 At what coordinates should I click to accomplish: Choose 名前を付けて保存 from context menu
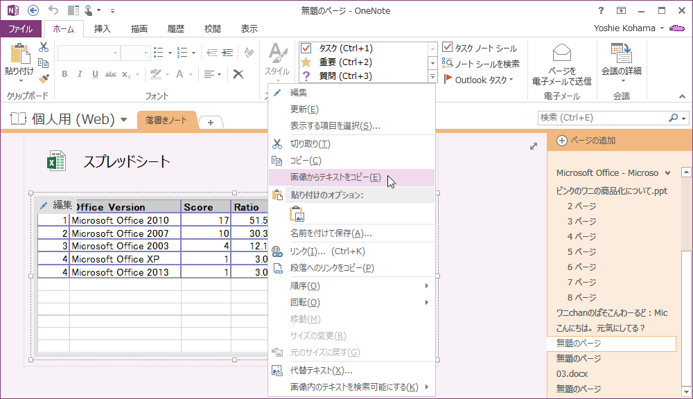click(352, 233)
